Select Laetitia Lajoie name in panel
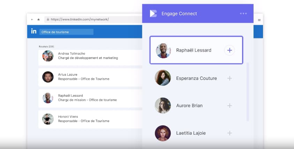 coord(191,133)
